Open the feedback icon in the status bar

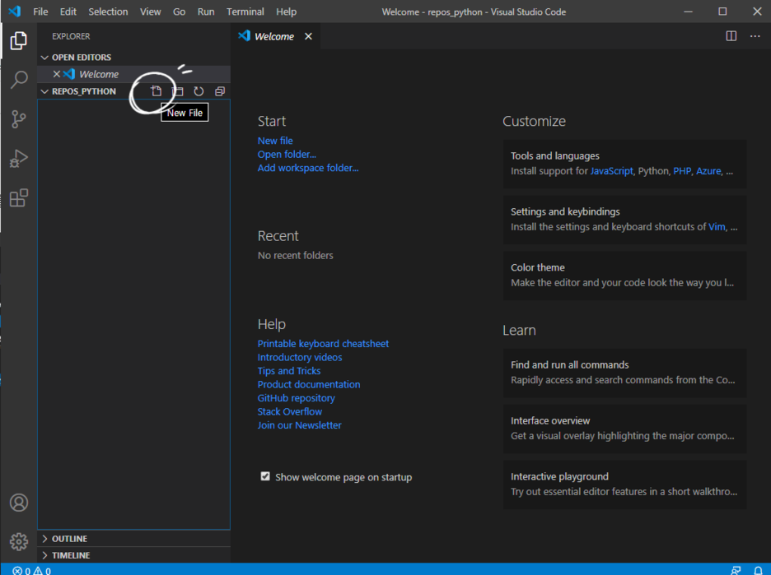[x=736, y=571]
